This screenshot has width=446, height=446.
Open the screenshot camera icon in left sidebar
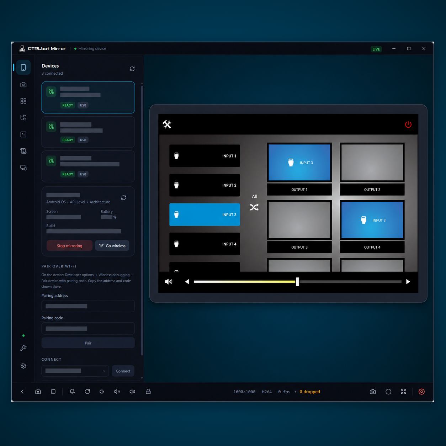point(23,85)
